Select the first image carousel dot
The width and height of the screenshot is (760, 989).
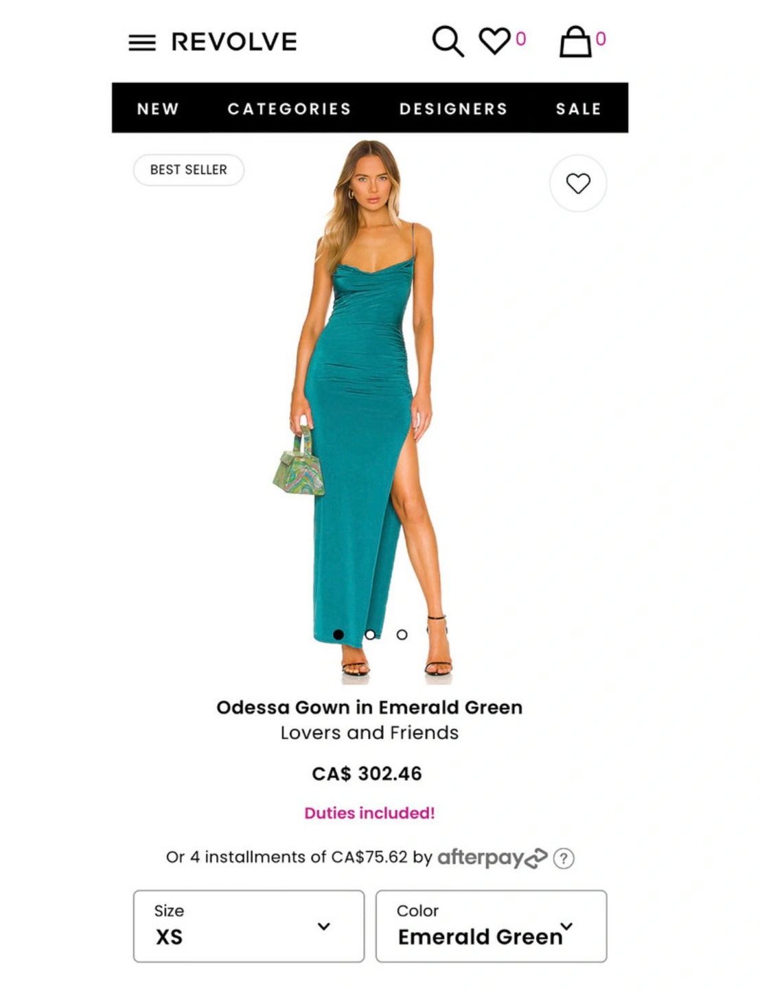point(338,635)
